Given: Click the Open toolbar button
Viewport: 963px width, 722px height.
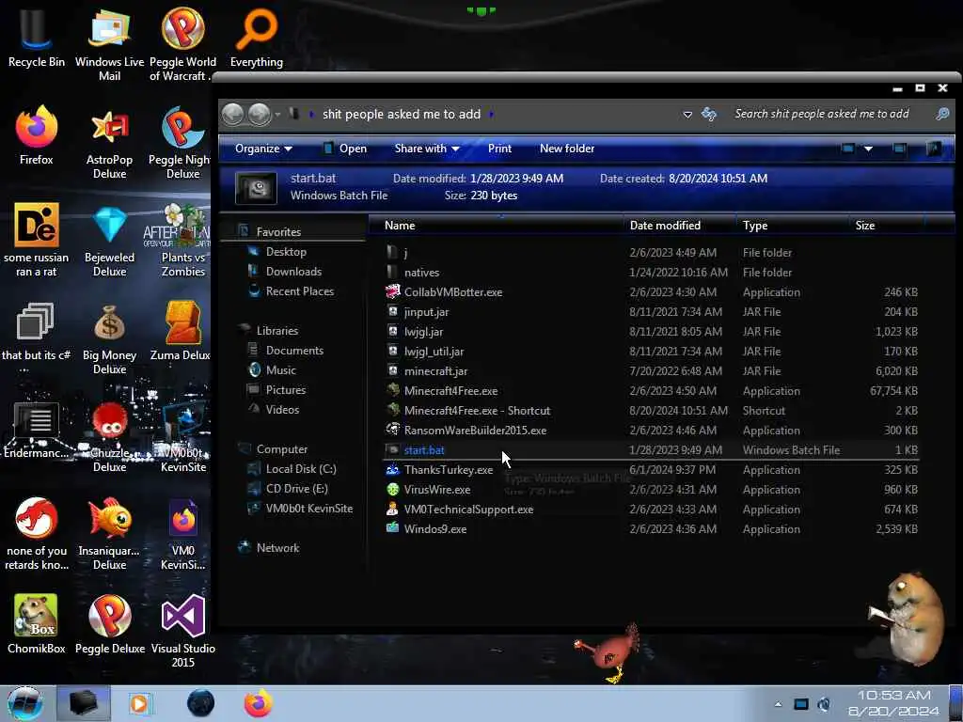Looking at the screenshot, I should pos(345,149).
